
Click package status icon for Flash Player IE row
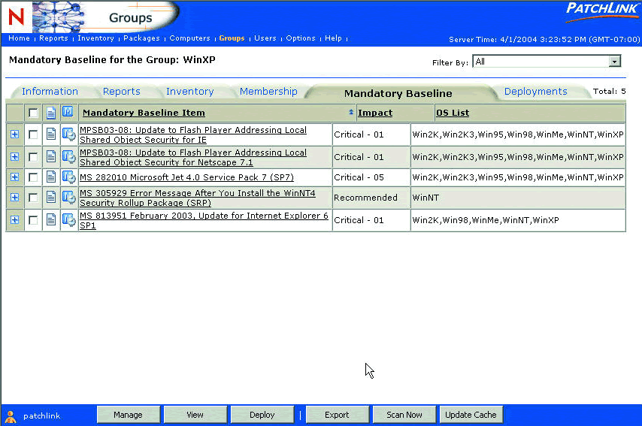point(69,134)
